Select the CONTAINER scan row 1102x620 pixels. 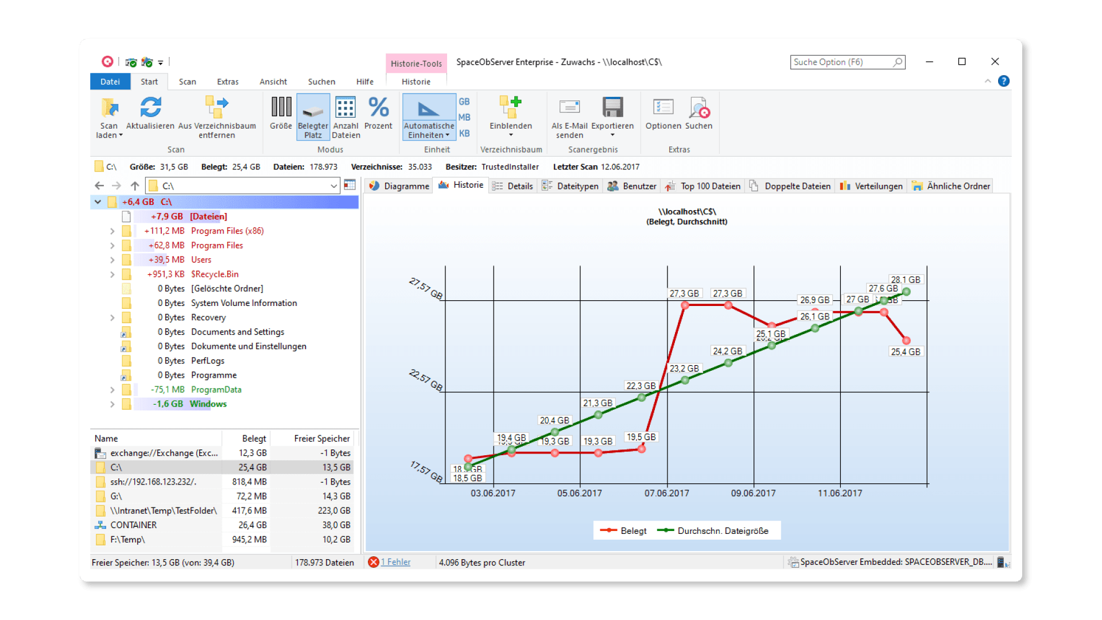click(x=223, y=525)
